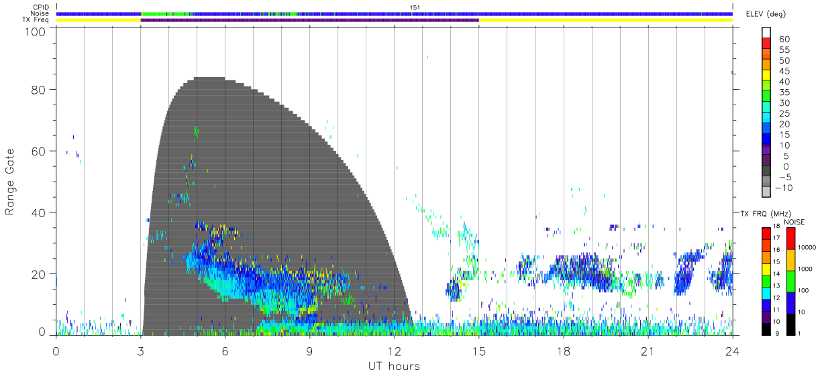Click the CPID value '151' above the plot
Screen dimensions: 824x380
414,7
